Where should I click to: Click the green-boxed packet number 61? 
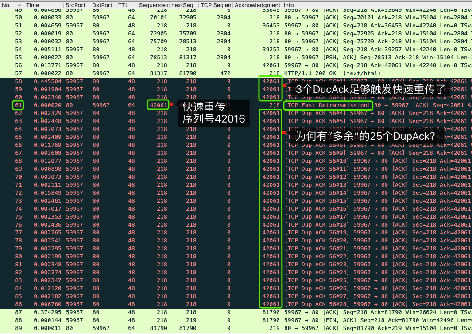(18, 105)
